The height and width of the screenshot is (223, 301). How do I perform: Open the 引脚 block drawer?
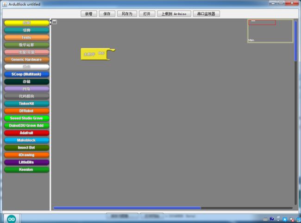(x=27, y=30)
